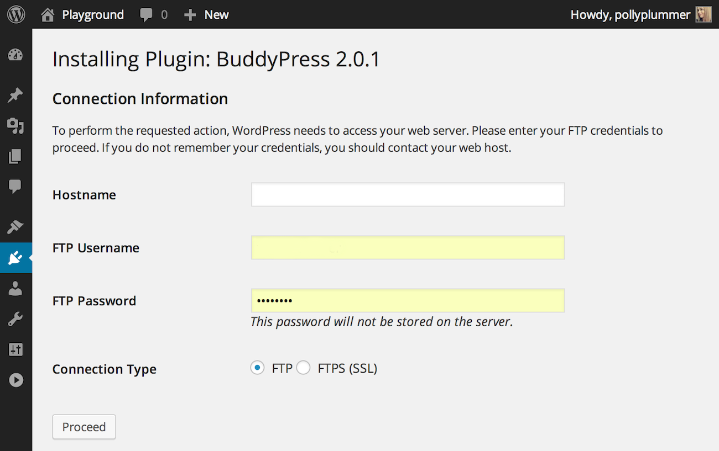Image resolution: width=719 pixels, height=451 pixels.
Task: Open the Playground site menu
Action: click(x=82, y=14)
